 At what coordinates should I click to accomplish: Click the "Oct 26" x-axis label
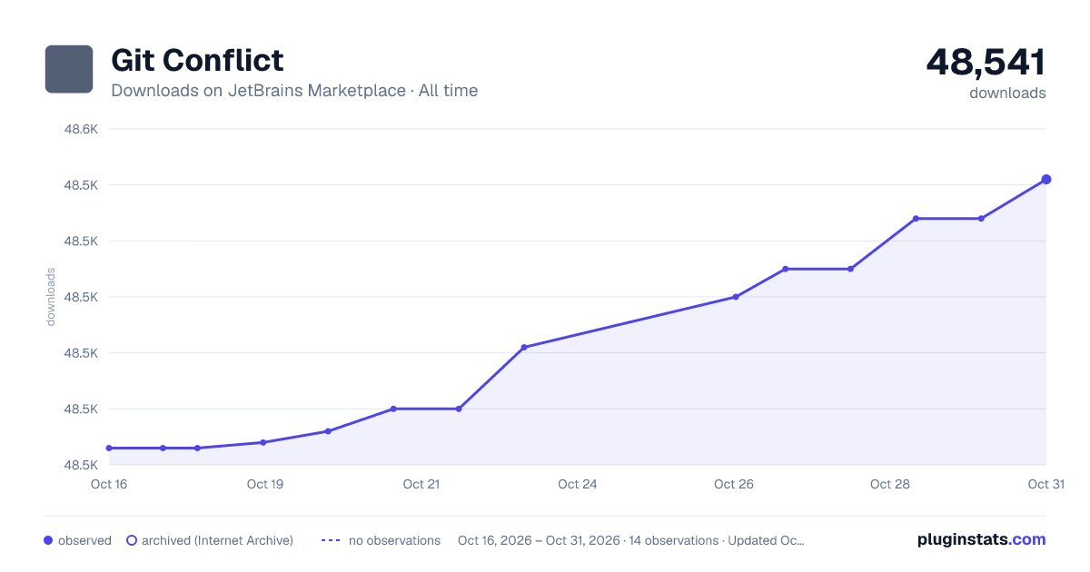(x=734, y=484)
